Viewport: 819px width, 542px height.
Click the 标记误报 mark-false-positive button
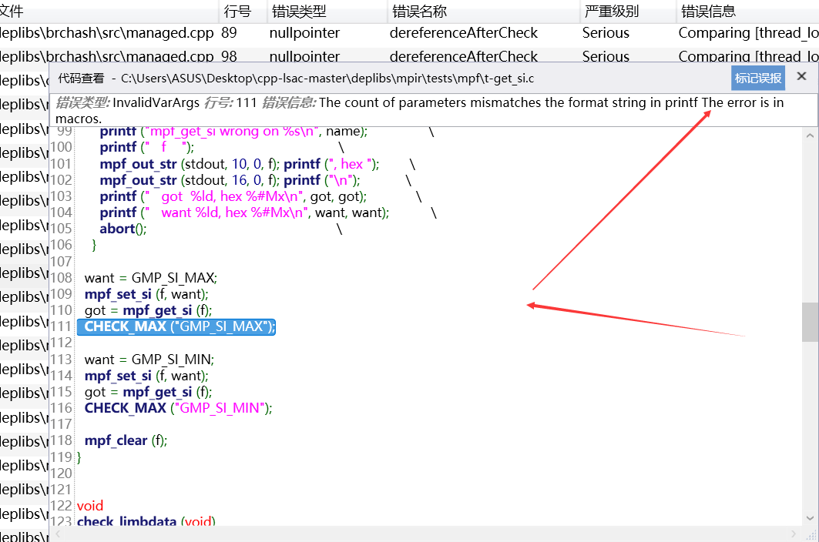[758, 77]
